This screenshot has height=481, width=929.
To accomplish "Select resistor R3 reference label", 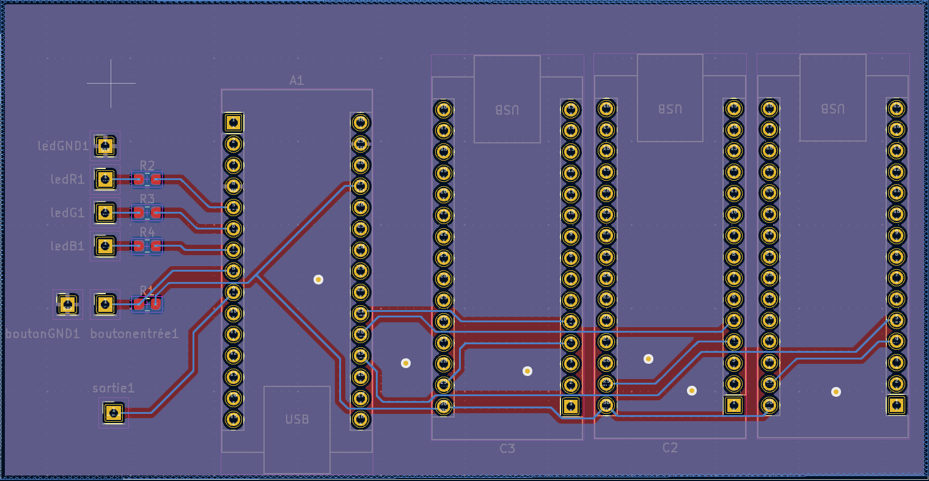I will [x=147, y=199].
